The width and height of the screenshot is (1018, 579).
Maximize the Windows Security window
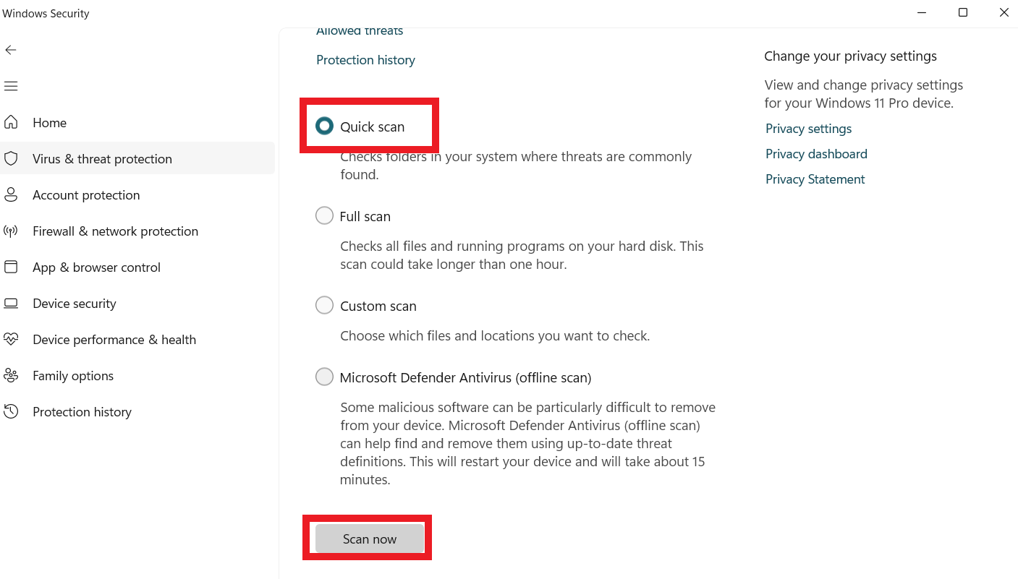click(963, 13)
